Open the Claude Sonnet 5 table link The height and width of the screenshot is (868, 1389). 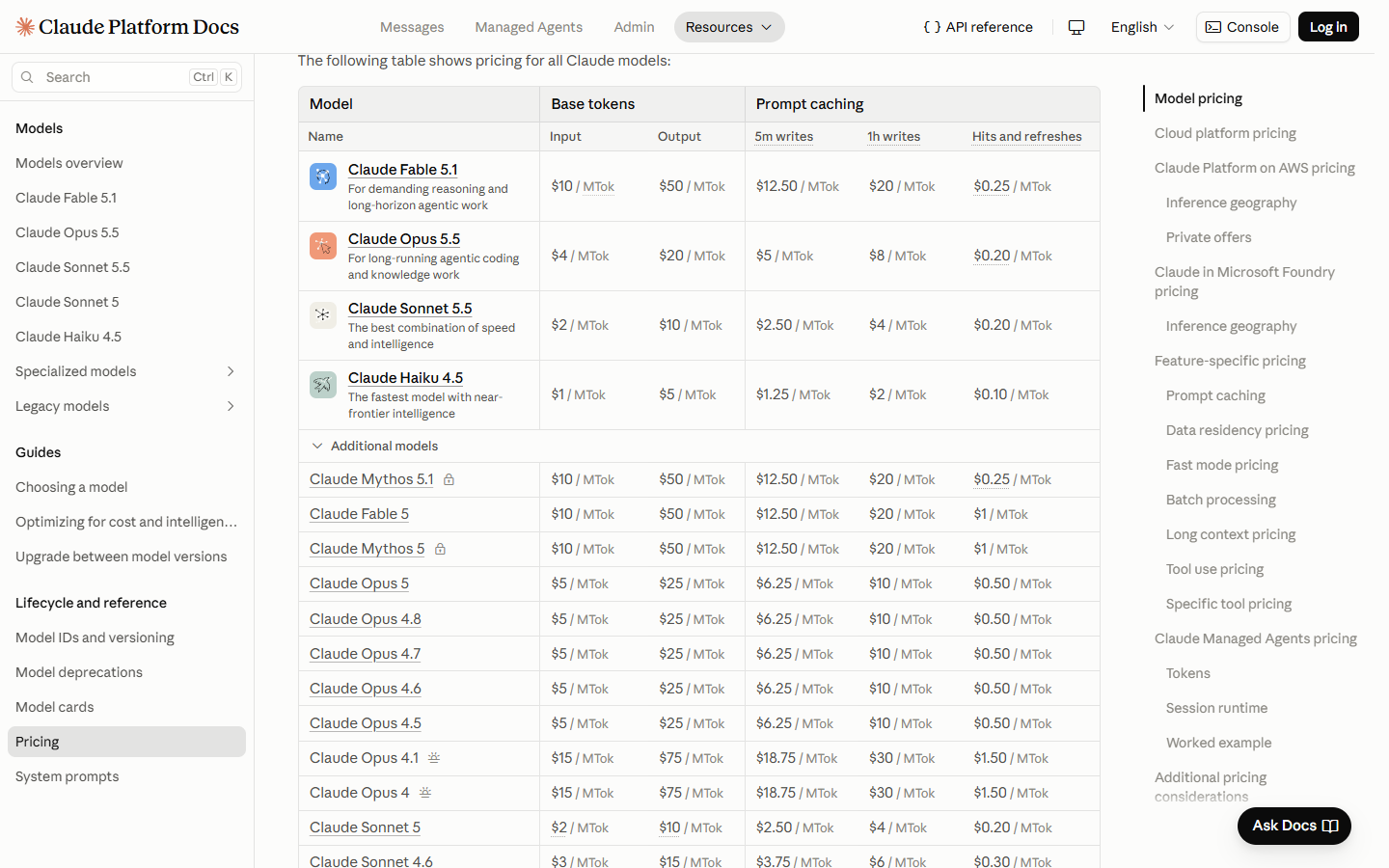(365, 827)
